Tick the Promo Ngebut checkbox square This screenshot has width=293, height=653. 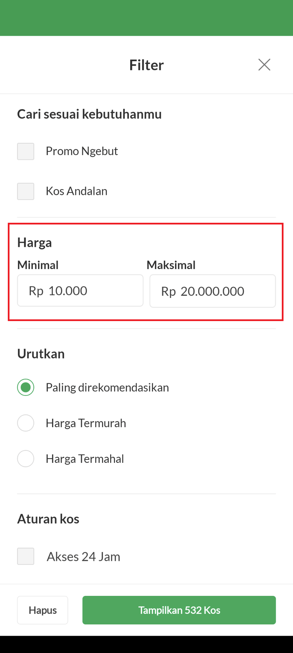point(26,151)
